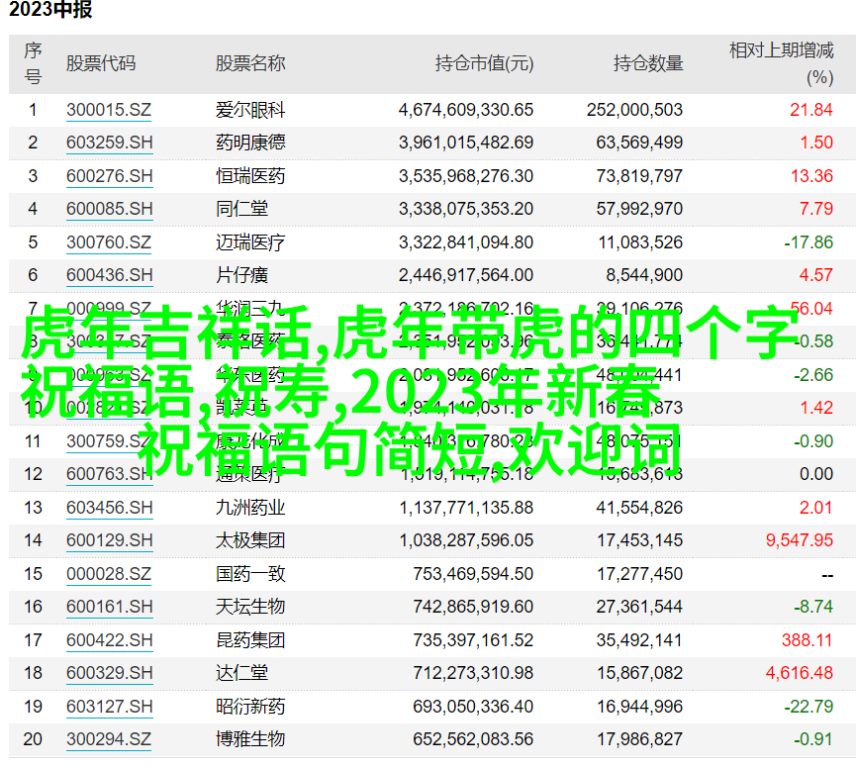Select holding quantity 27,361,544
Image resolution: width=856 pixels, height=768 pixels.
(639, 607)
